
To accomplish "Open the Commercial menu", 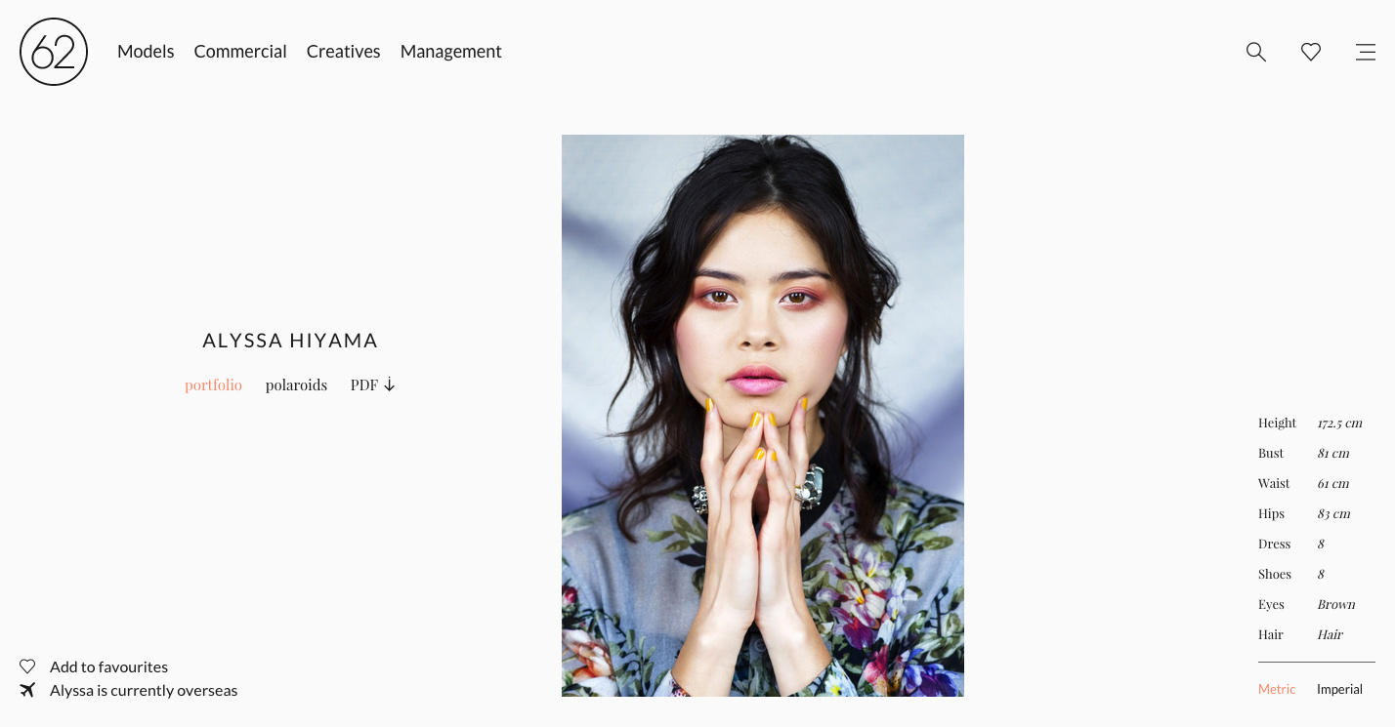I will pos(240,52).
